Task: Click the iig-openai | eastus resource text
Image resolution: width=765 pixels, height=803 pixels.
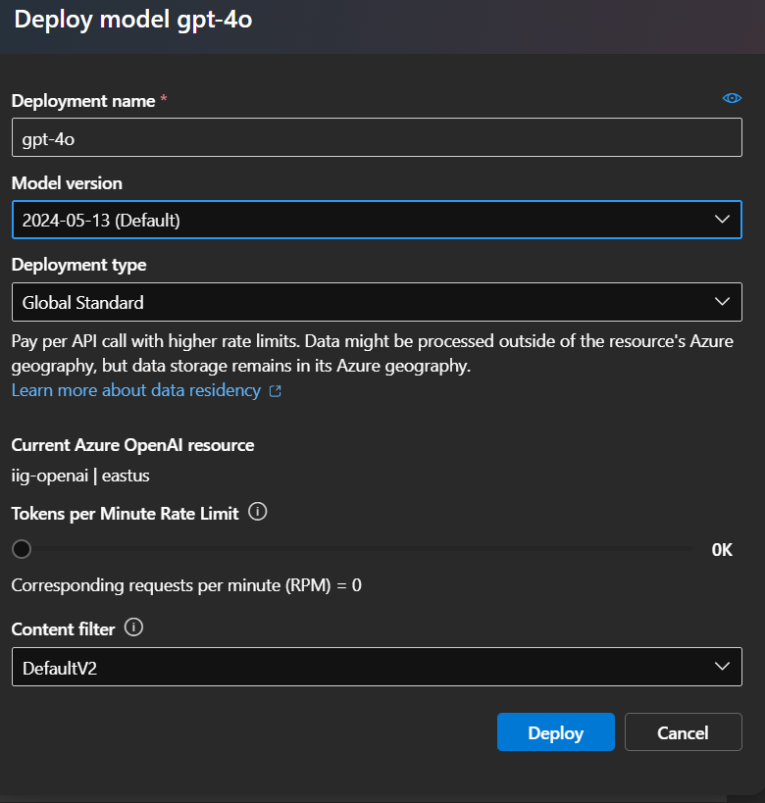Action: 80,476
